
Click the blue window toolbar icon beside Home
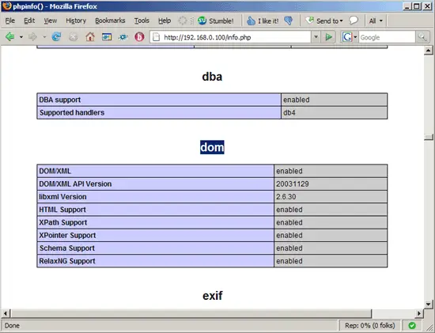pyautogui.click(x=107, y=37)
